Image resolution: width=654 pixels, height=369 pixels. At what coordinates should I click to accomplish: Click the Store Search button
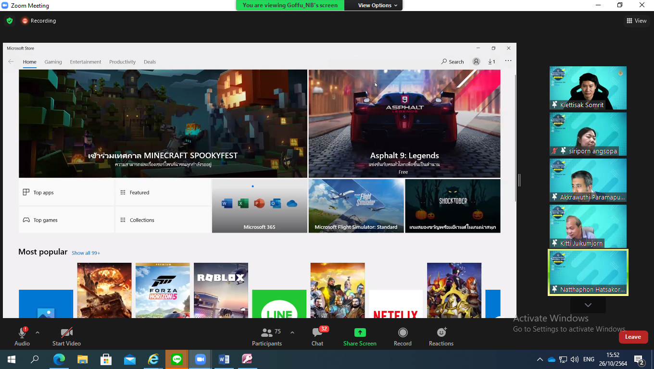point(453,61)
